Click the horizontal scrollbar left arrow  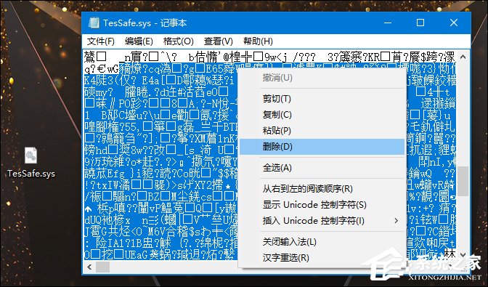click(89, 267)
